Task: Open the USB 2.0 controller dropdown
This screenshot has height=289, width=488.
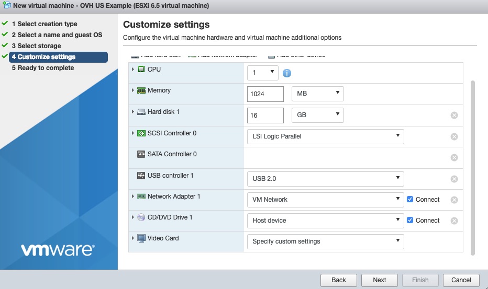Action: click(x=325, y=179)
